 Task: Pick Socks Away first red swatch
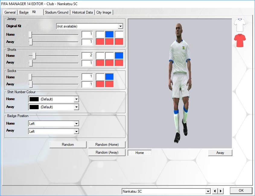100,84
